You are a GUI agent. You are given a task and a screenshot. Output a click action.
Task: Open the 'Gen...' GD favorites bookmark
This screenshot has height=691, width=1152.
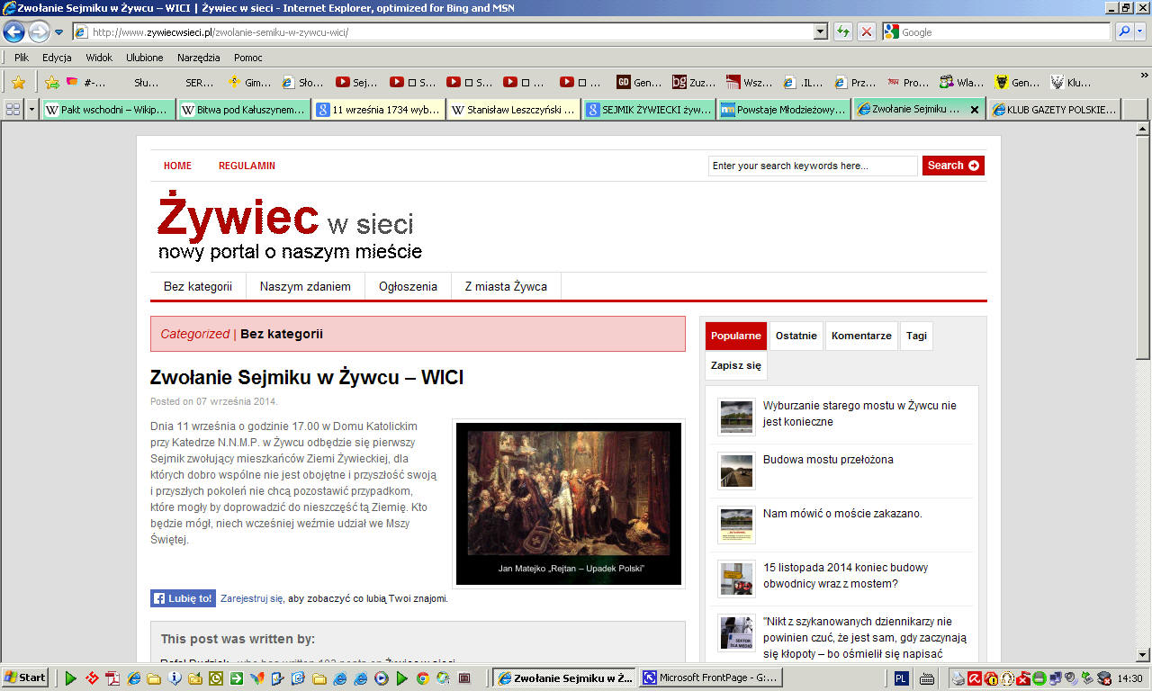pos(639,82)
